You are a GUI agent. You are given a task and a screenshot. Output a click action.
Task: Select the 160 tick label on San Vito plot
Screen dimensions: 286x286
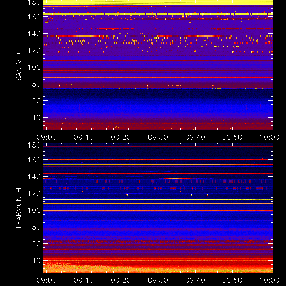coord(34,17)
